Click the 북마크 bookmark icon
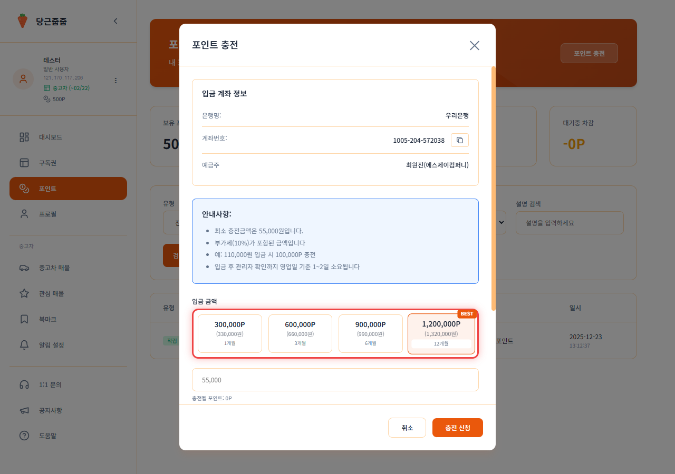 23,319
